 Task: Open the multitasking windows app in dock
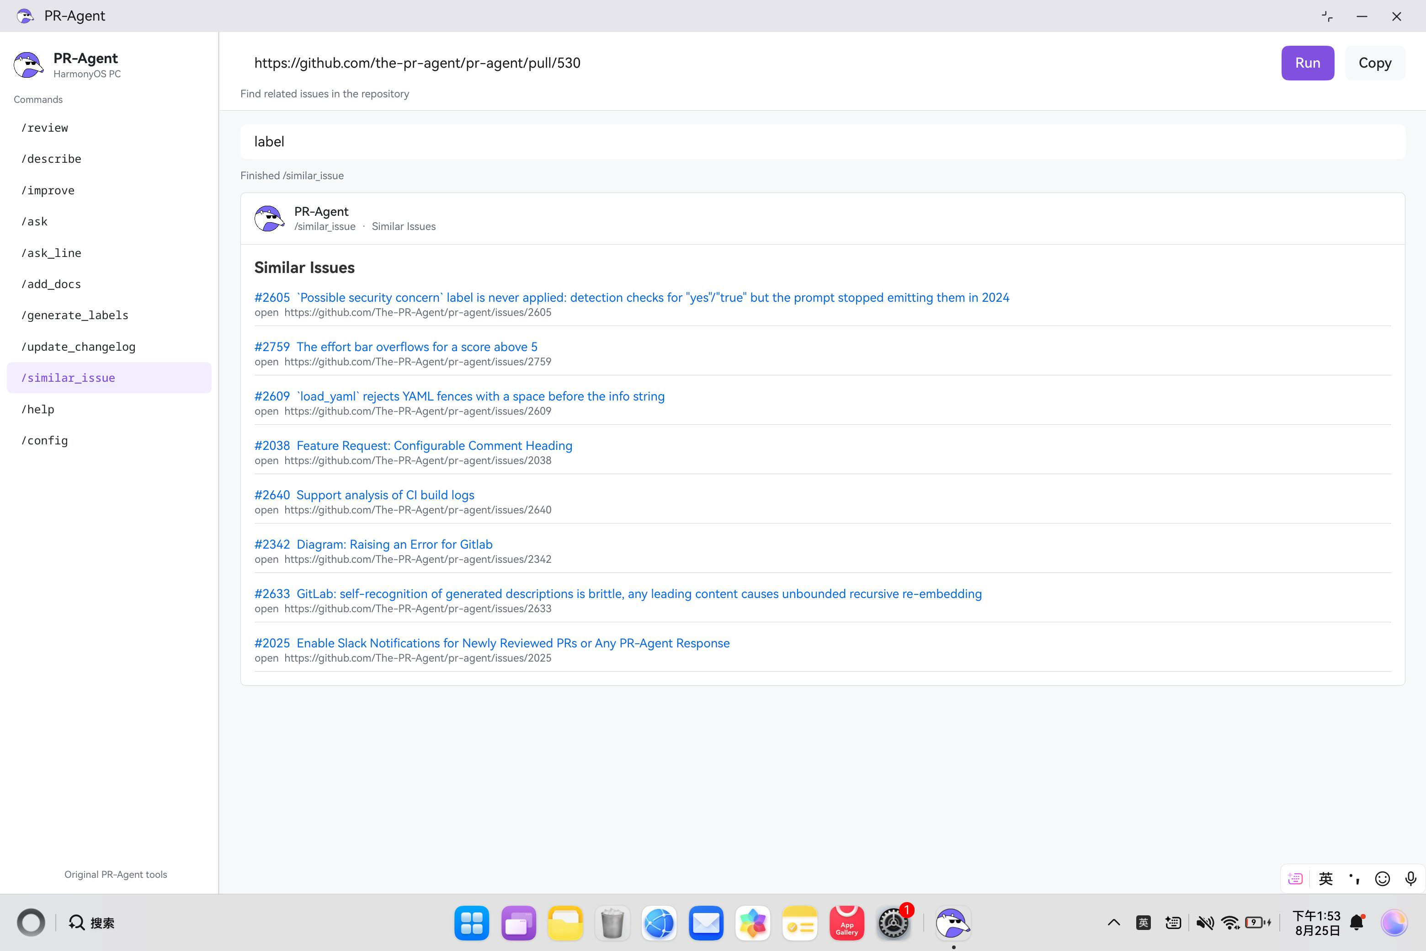click(x=518, y=923)
